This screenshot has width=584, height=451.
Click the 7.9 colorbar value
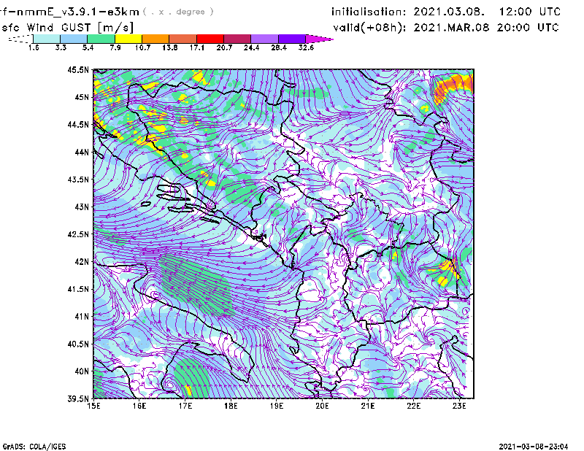pos(115,47)
